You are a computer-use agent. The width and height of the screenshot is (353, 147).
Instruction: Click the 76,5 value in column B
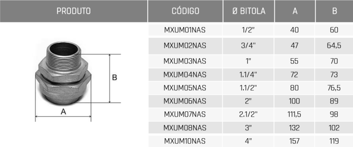coord(334,88)
